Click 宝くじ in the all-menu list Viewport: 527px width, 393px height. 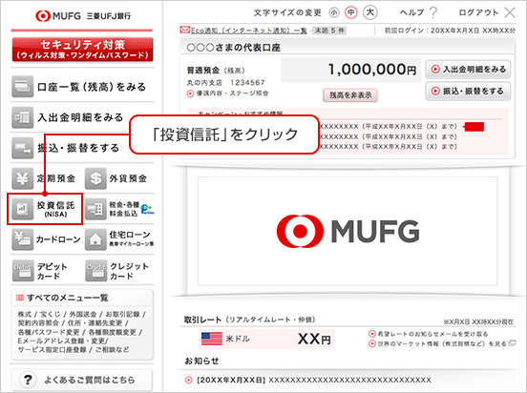coord(50,314)
